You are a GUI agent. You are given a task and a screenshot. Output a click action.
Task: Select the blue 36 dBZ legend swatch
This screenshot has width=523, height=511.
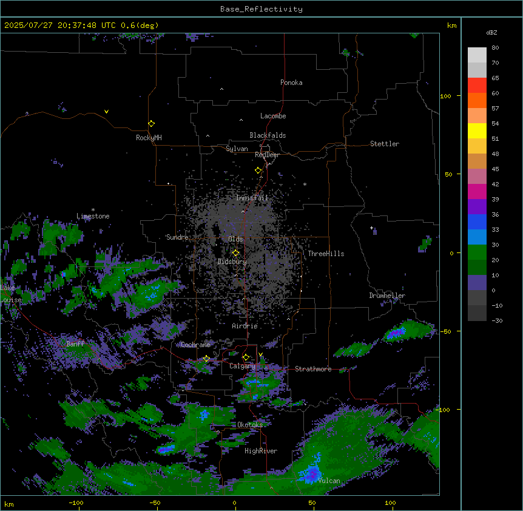pos(477,222)
